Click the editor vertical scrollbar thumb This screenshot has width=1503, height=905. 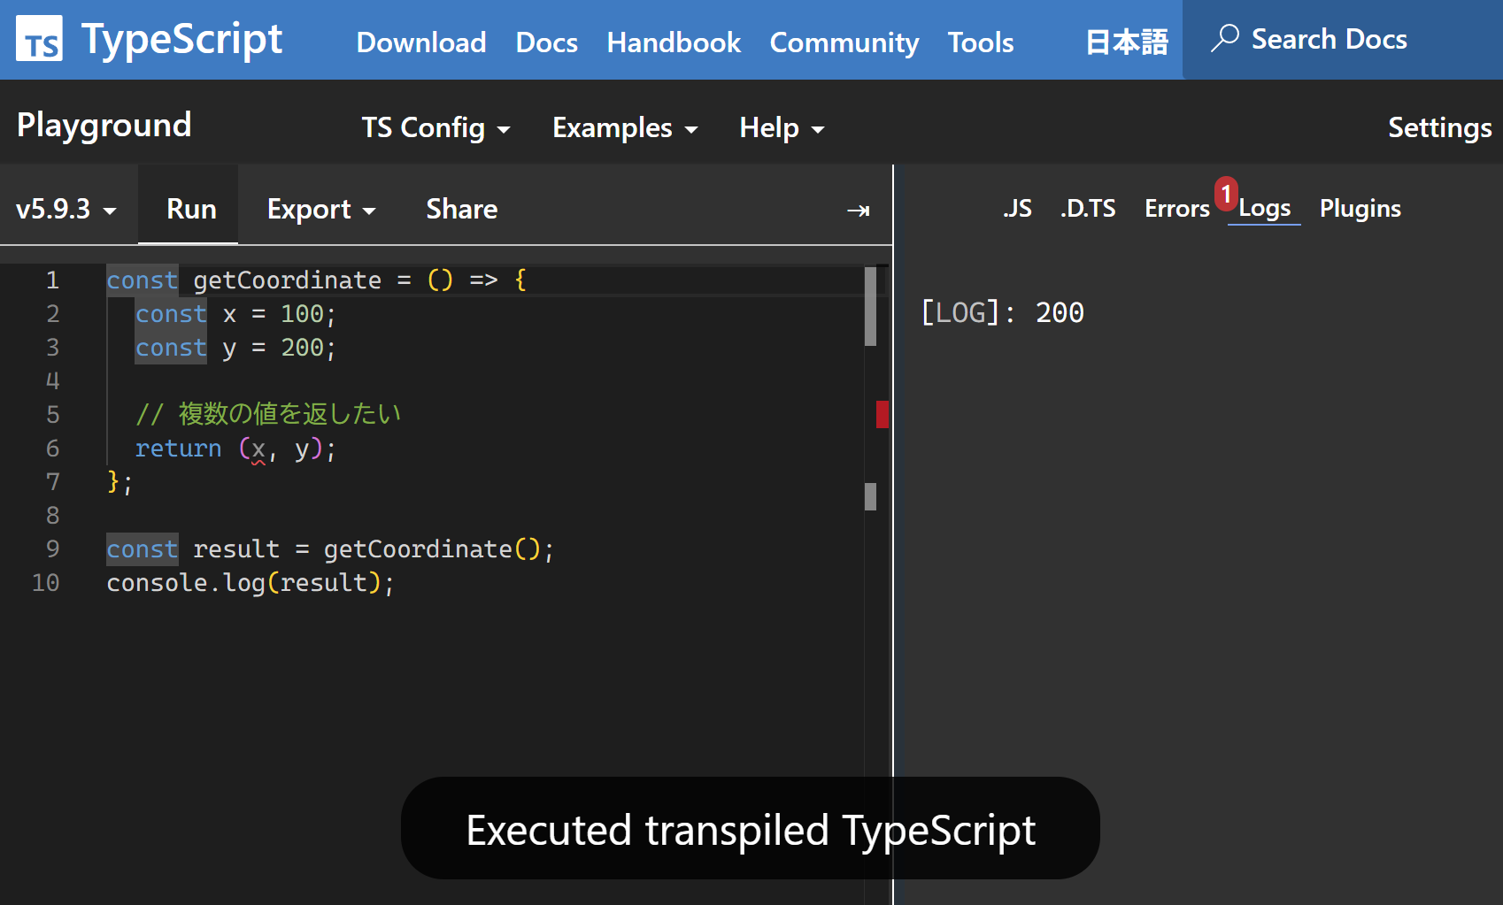pyautogui.click(x=870, y=306)
